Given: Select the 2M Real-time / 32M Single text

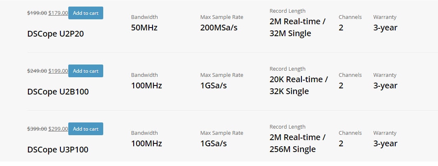Looking at the screenshot, I should click(297, 28).
